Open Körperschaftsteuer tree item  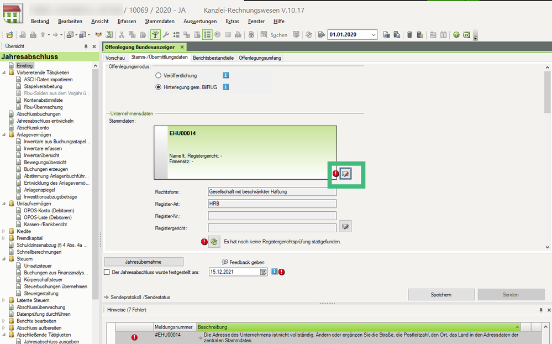tap(43, 279)
